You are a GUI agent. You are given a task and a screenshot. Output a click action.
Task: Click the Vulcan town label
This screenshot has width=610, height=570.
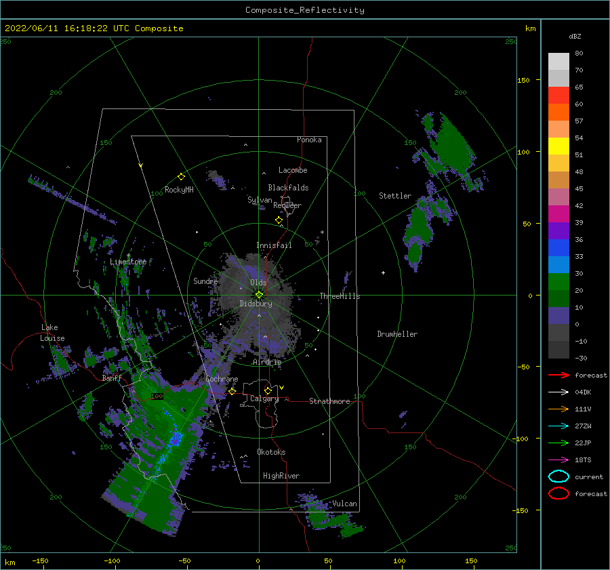point(345,504)
